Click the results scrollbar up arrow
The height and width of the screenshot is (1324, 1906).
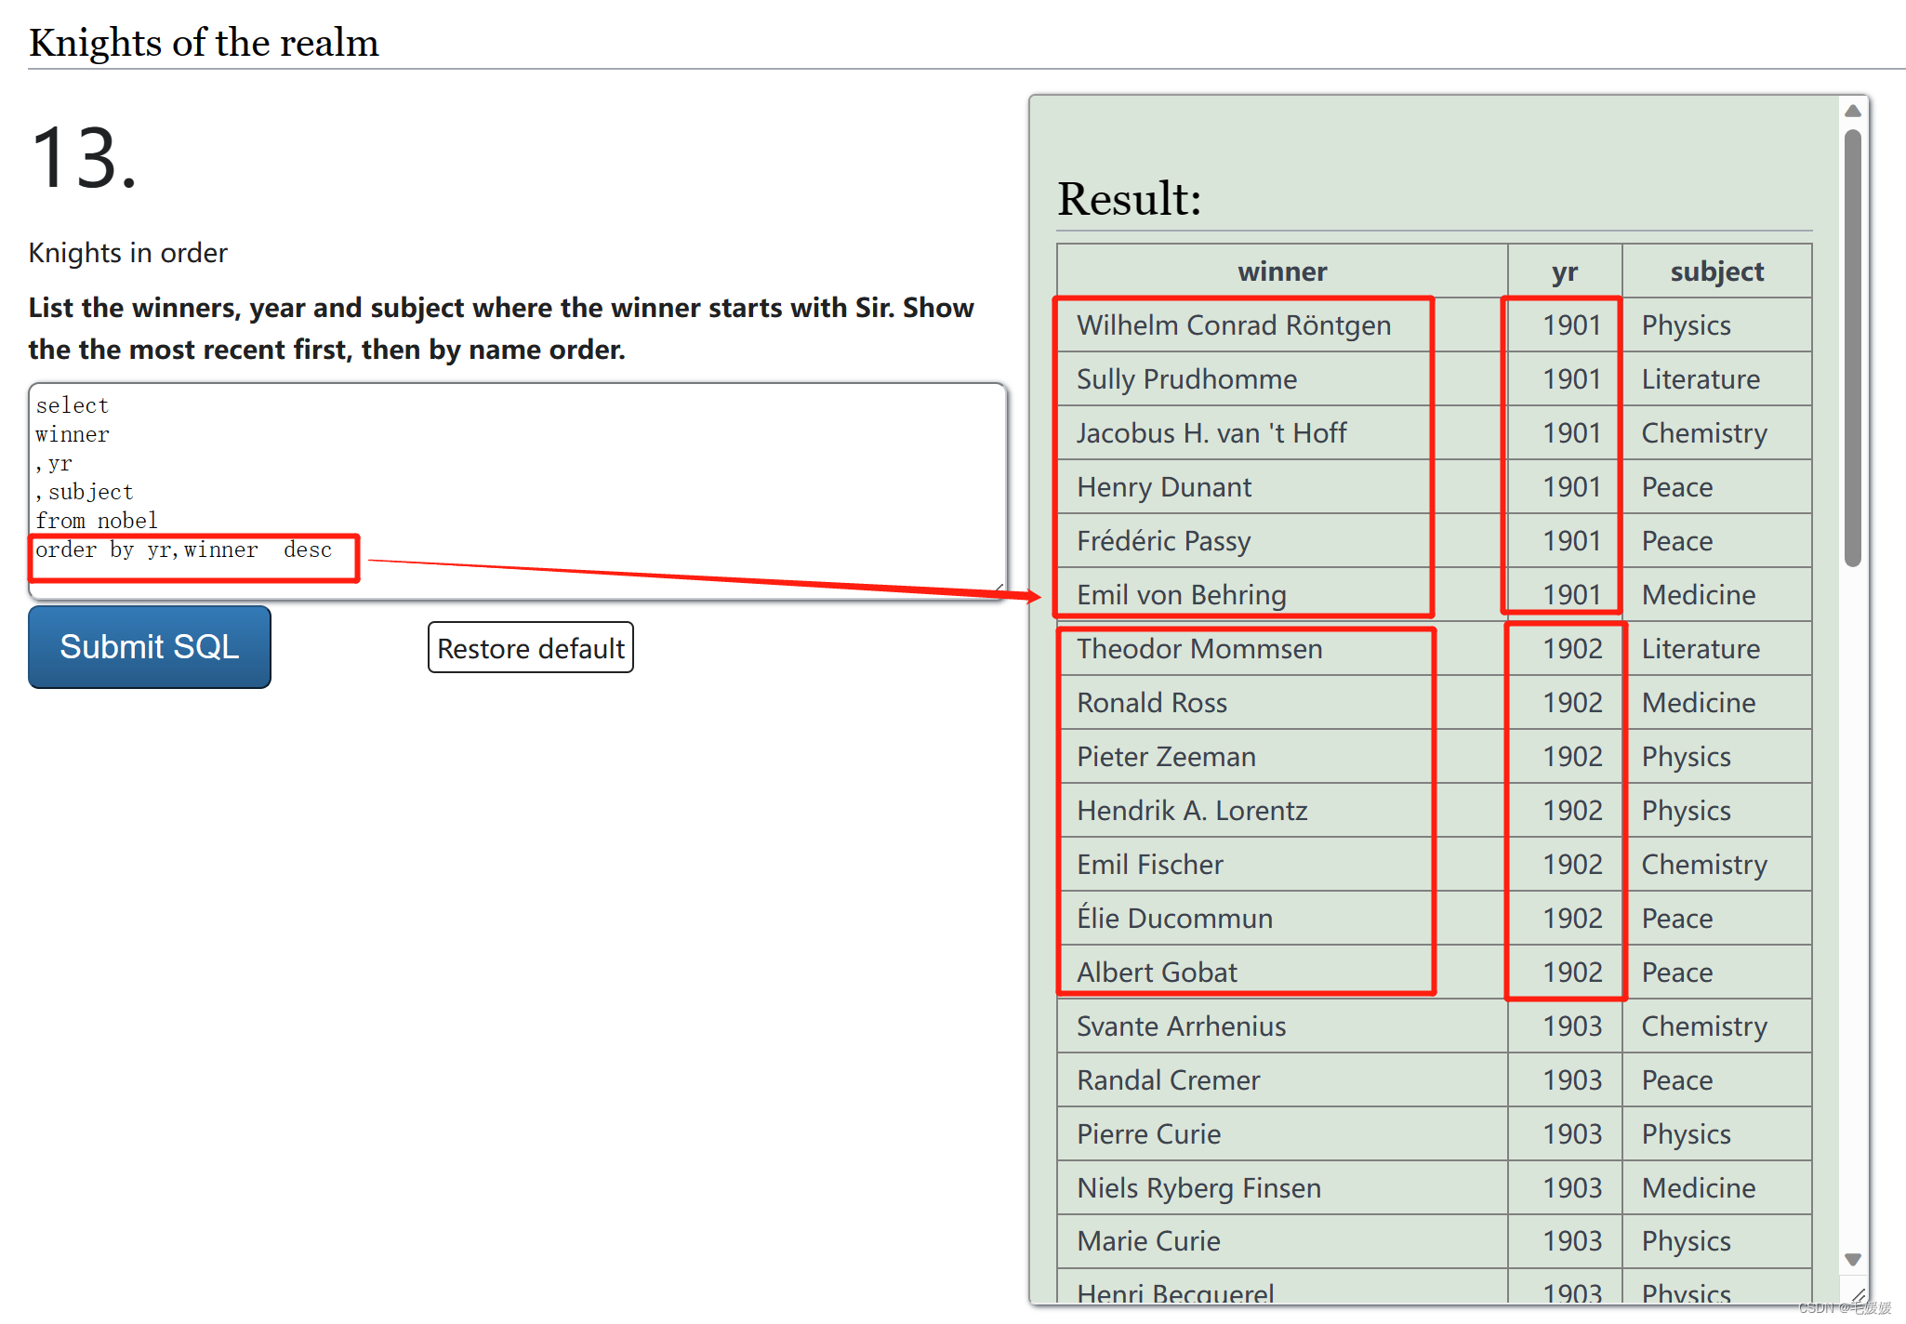click(1852, 111)
